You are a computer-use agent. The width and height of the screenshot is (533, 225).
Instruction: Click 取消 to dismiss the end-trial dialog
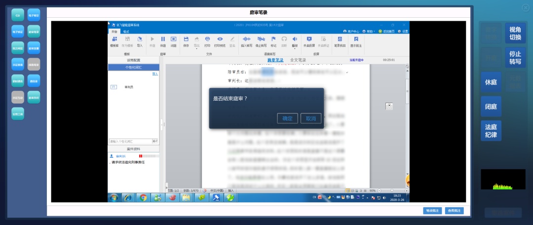click(x=311, y=118)
